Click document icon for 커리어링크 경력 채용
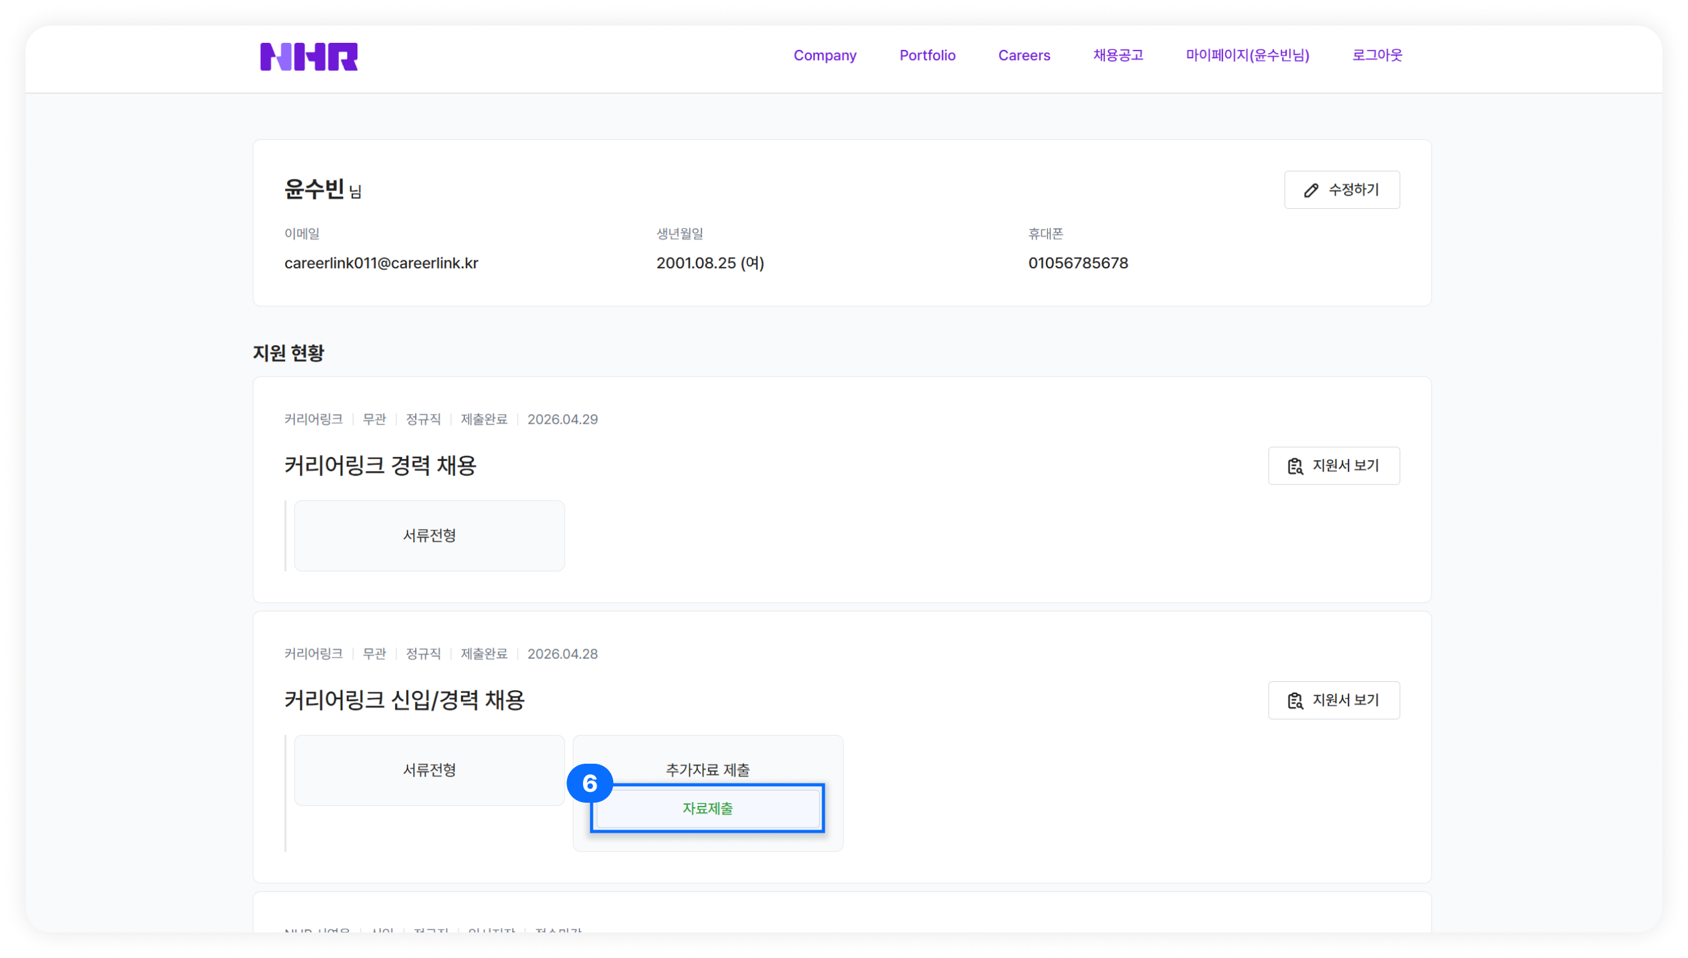The width and height of the screenshot is (1688, 958). point(1295,466)
